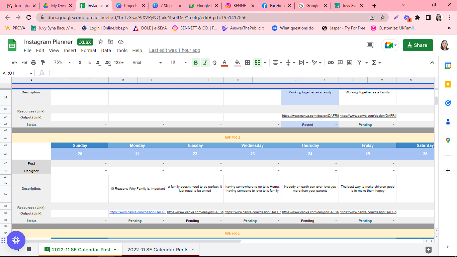Collapse the toolbar menus with chevron
457x257 pixels.
432,63
